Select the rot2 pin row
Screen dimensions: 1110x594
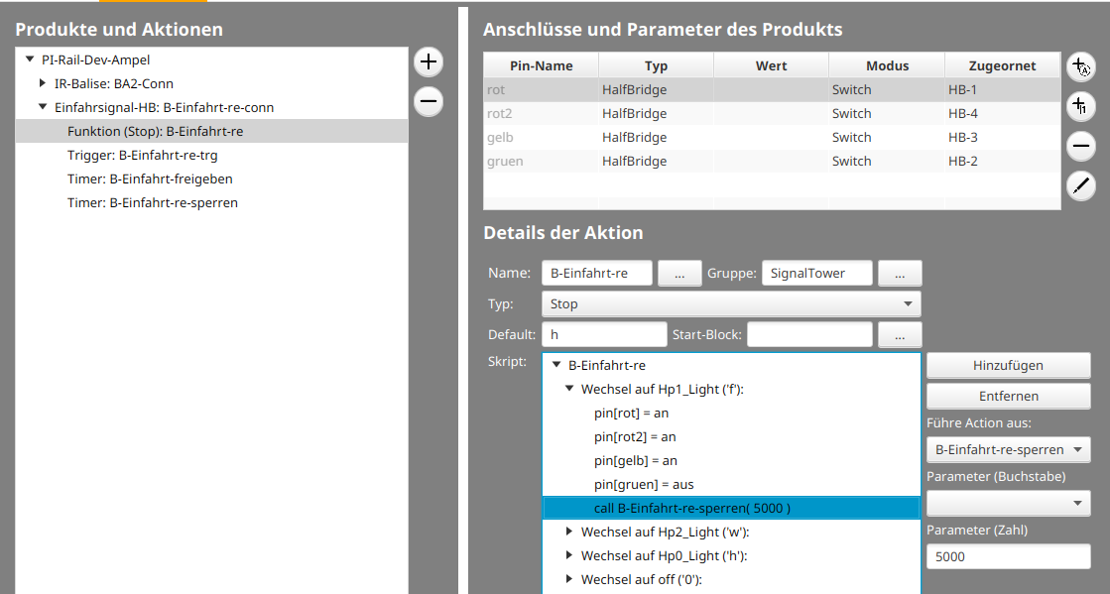tap(595, 113)
